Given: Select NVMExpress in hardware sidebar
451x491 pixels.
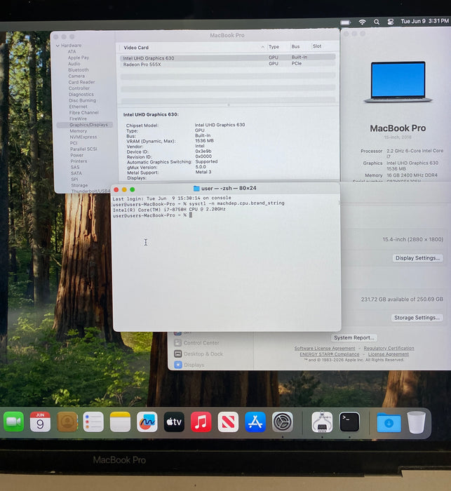Looking at the screenshot, I should 83,137.
